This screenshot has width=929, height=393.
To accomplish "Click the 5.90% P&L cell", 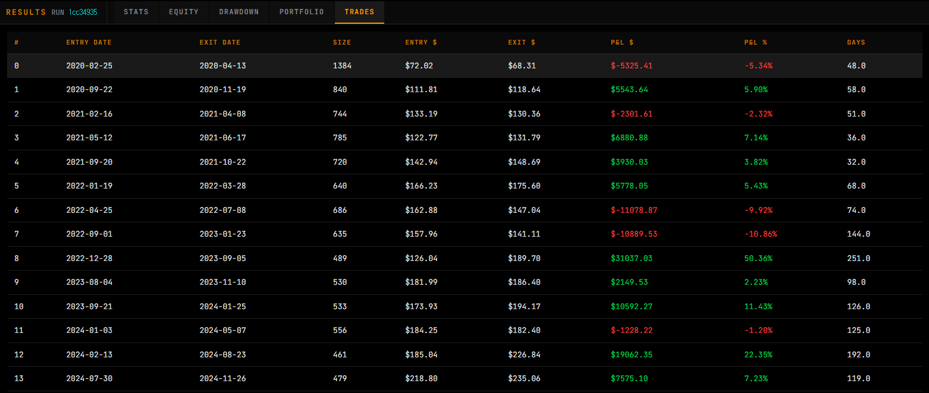I will pos(756,90).
